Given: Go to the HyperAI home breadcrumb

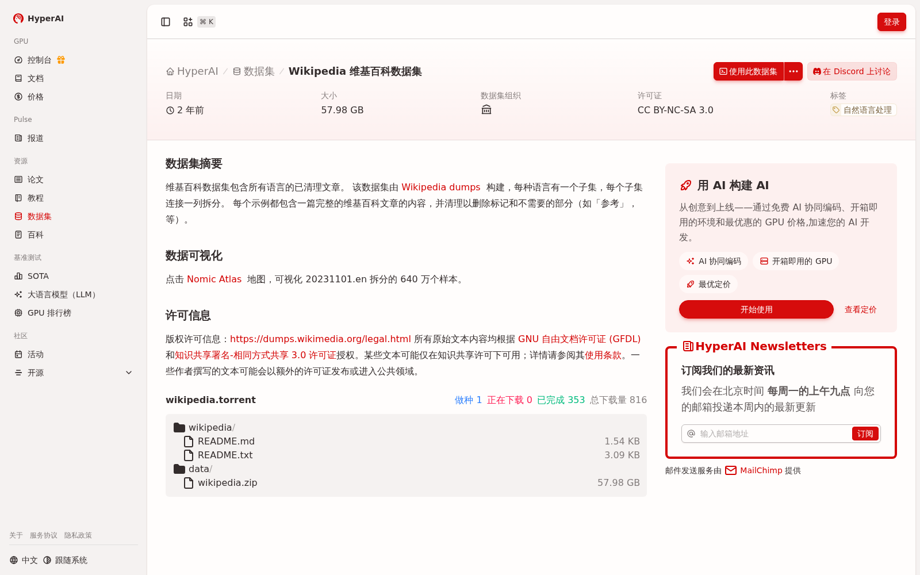Looking at the screenshot, I should tap(192, 71).
